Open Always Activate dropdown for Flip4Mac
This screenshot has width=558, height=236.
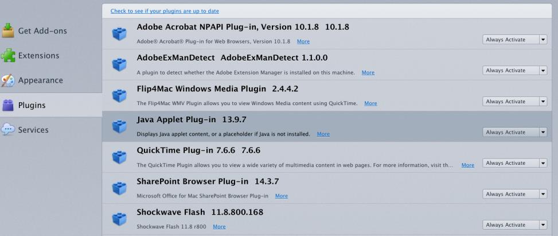click(x=514, y=102)
